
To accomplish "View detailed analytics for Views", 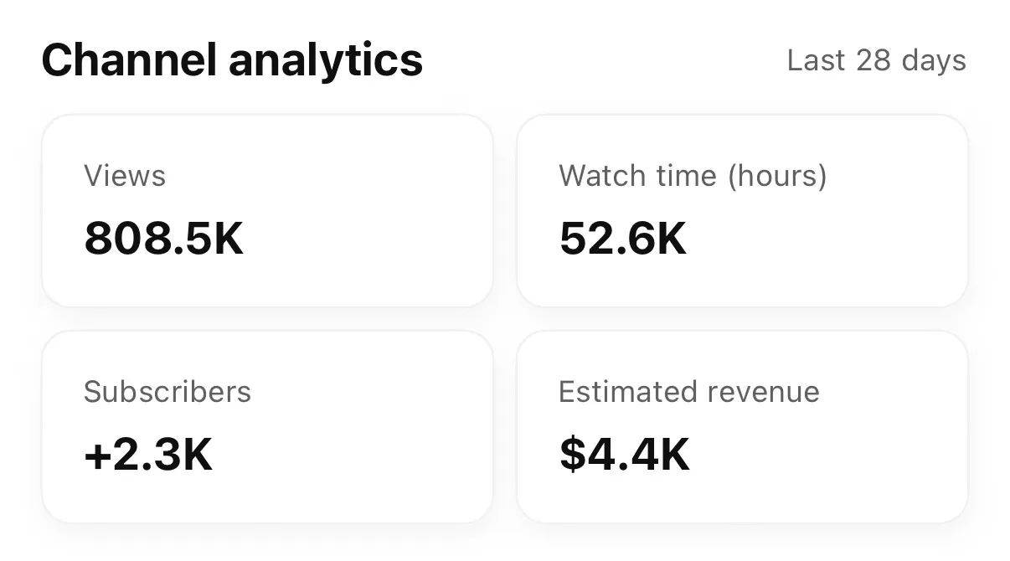I will [268, 211].
